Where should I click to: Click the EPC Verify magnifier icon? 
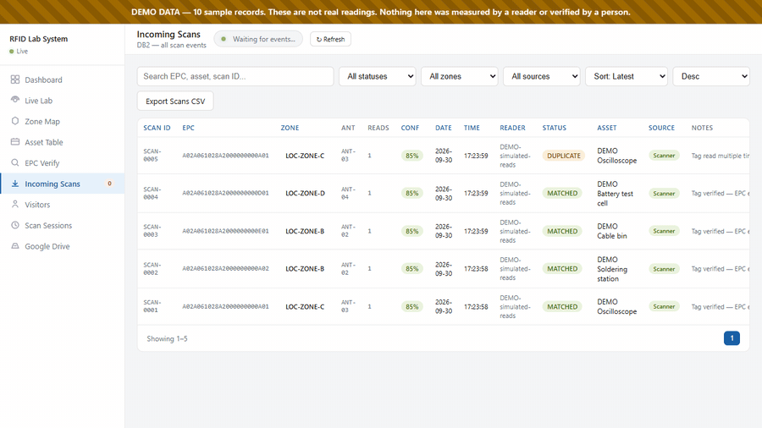pos(15,162)
